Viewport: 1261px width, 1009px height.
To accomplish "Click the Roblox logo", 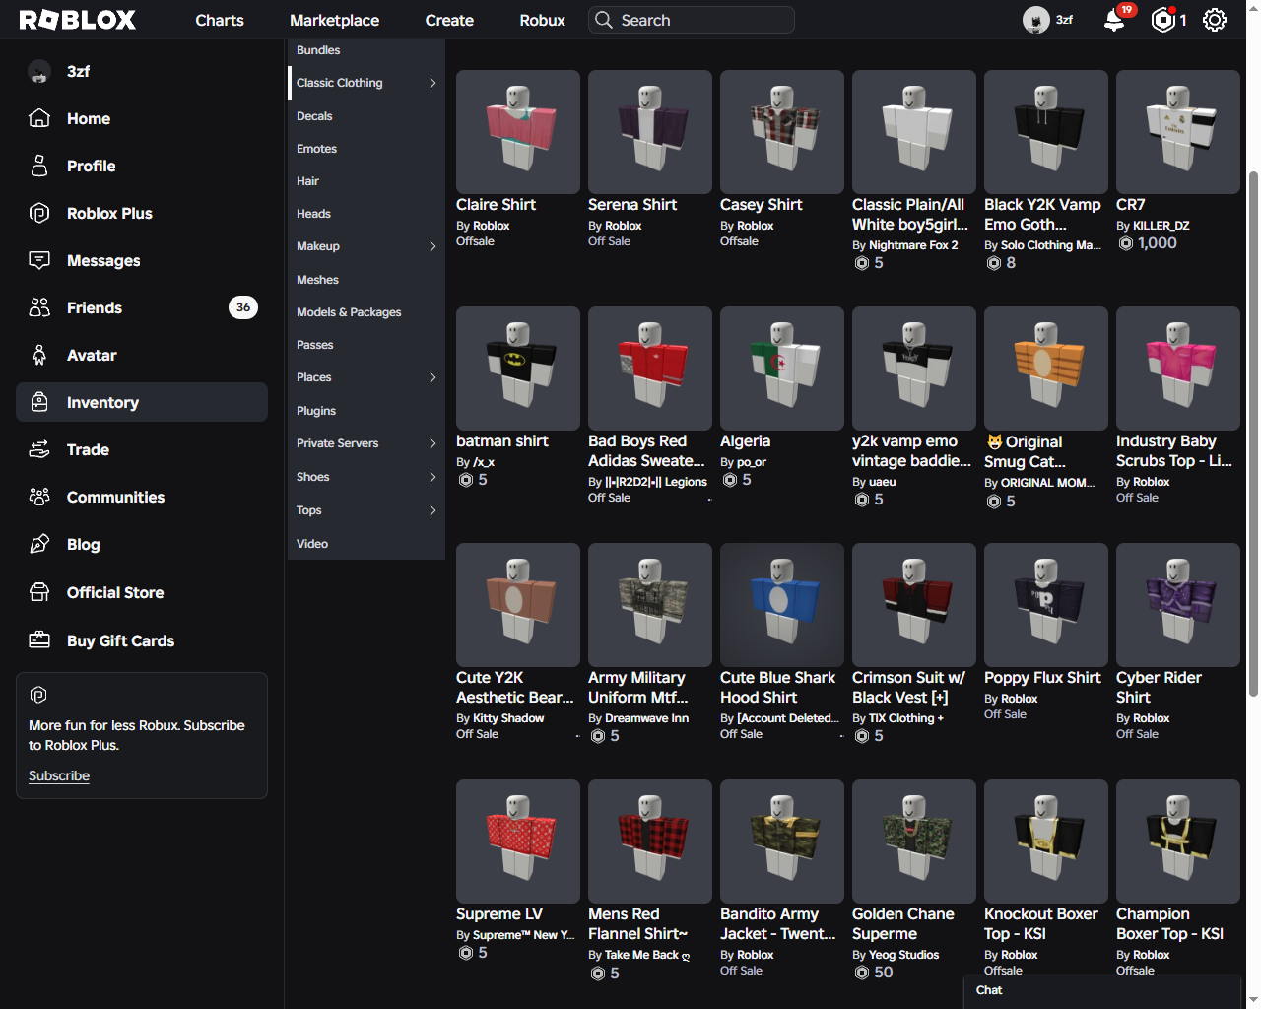I will point(77,20).
